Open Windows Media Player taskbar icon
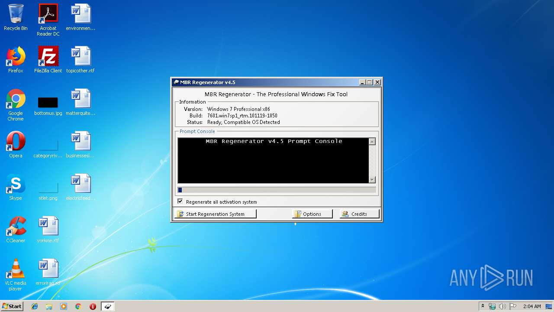The width and height of the screenshot is (554, 312). 64,306
